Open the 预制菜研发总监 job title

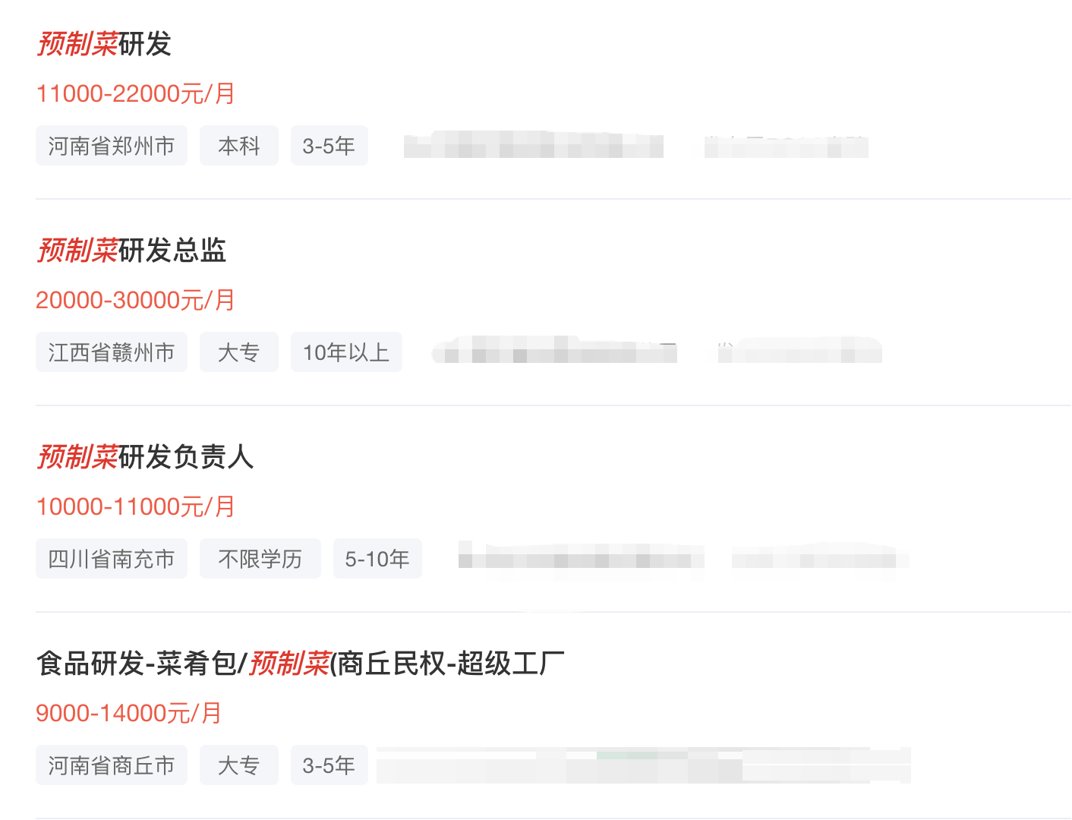coord(131,251)
